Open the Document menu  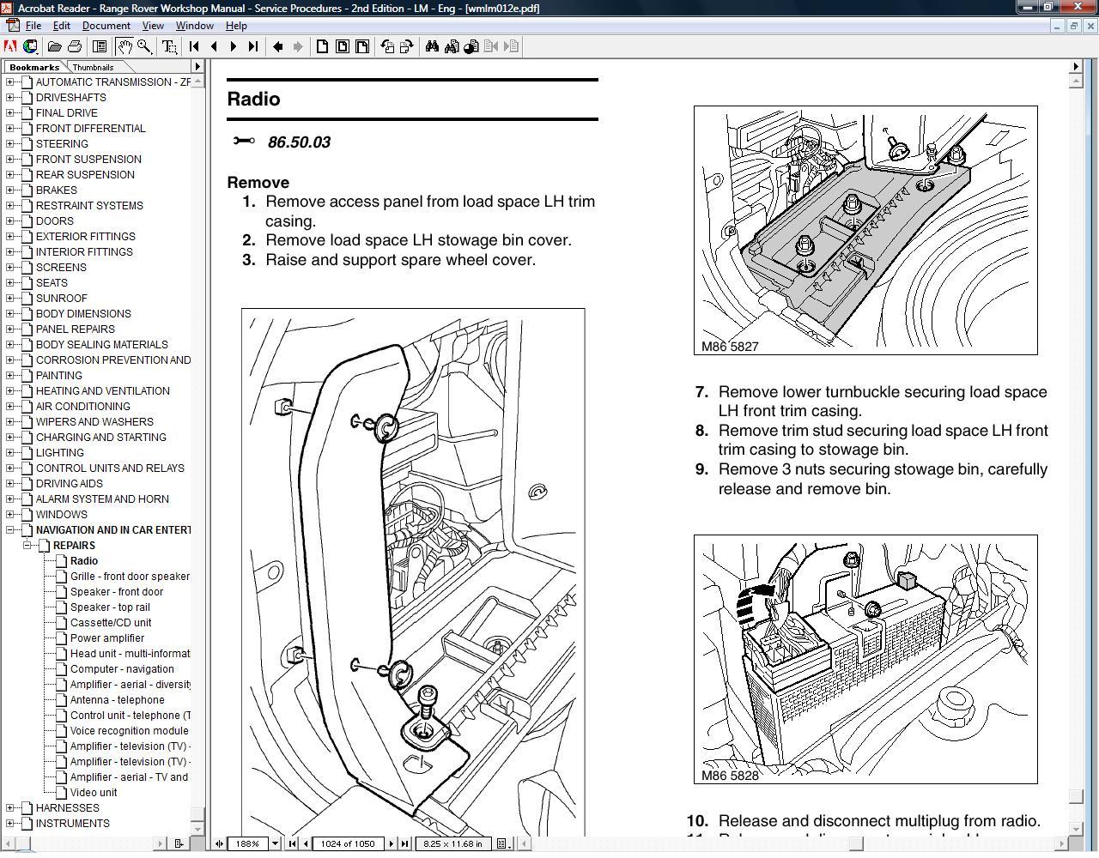pos(106,26)
